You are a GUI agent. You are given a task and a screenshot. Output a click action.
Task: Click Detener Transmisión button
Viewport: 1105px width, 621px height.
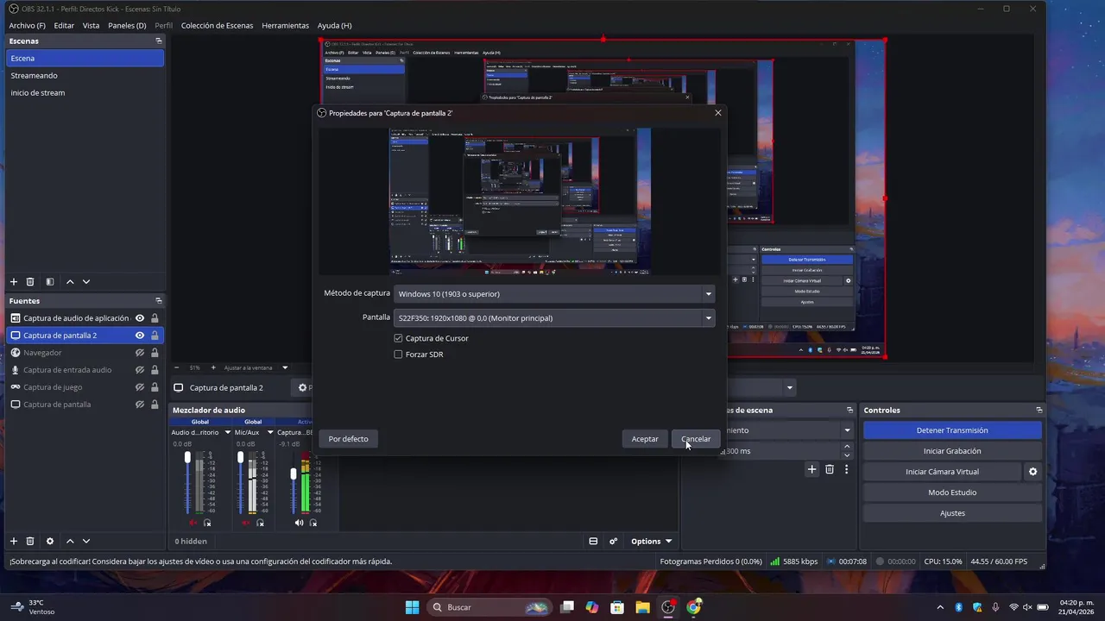point(952,430)
